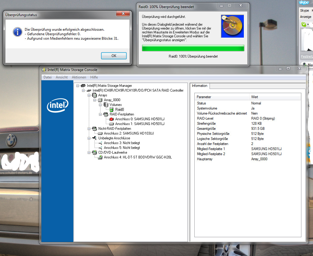
Task: Collapse the Nicht-RAID-Festplatten node
Action: 89,129
